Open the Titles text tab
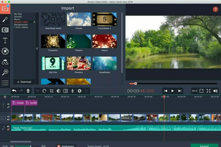The width and height of the screenshot is (221, 147). click(5, 40)
